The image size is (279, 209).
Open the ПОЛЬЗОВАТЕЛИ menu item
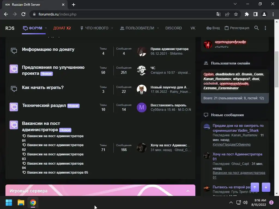click(137, 28)
